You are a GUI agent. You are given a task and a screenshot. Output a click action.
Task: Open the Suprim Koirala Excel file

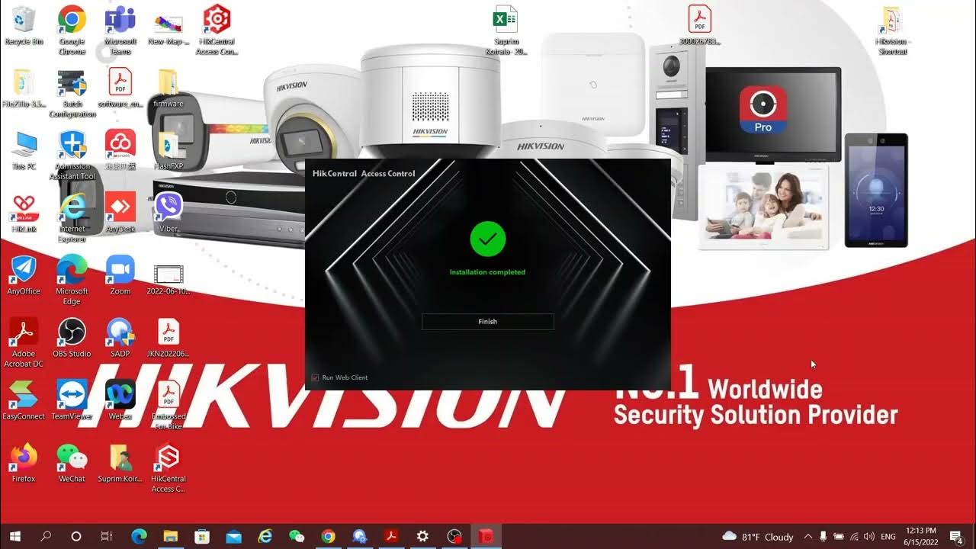pyautogui.click(x=506, y=30)
